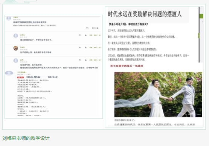Like the 对于校园生活 comment
The height and width of the screenshot is (146, 209).
pyautogui.click(x=86, y=48)
